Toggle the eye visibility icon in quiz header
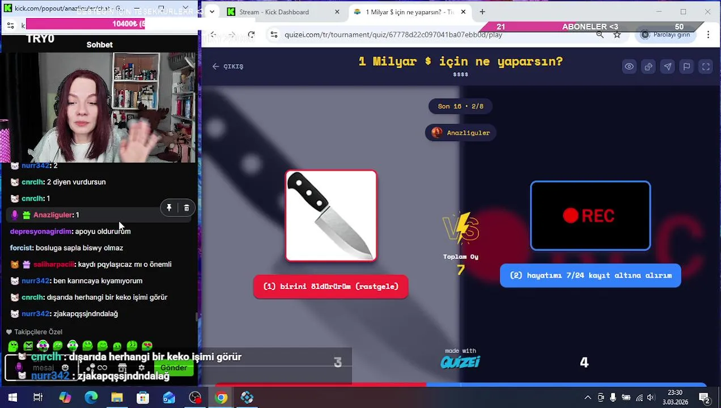Image resolution: width=721 pixels, height=408 pixels. [x=629, y=66]
